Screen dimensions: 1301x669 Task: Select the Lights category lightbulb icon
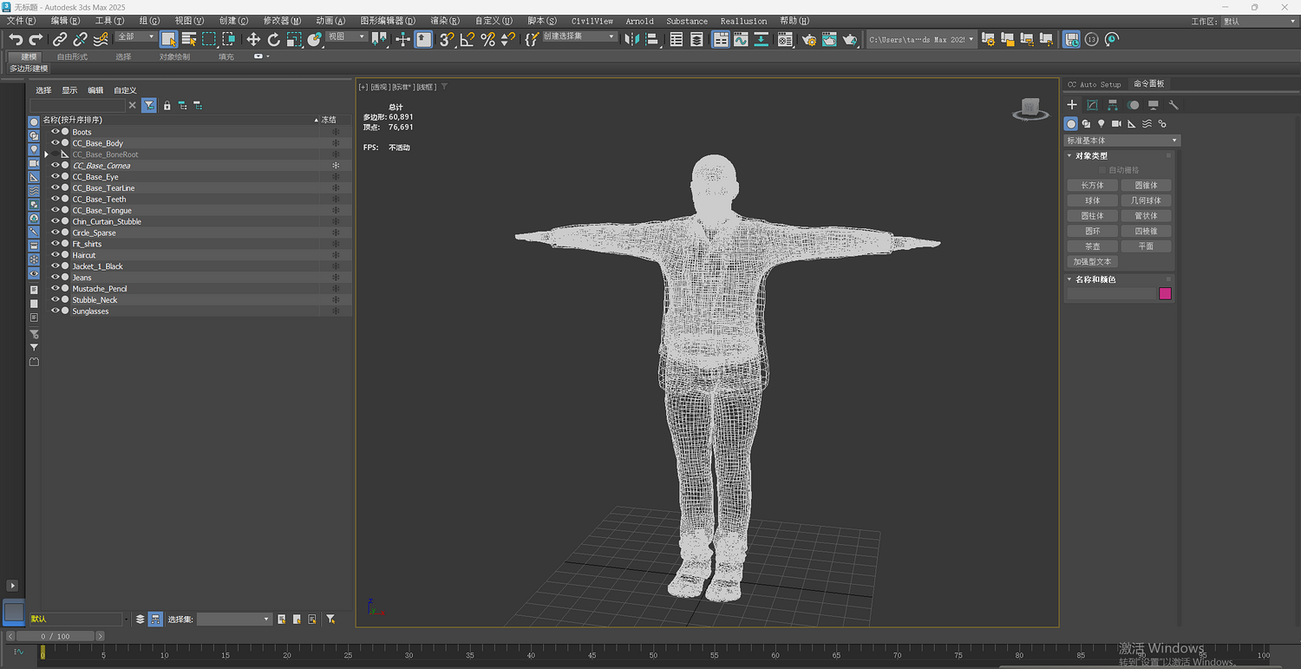1102,124
